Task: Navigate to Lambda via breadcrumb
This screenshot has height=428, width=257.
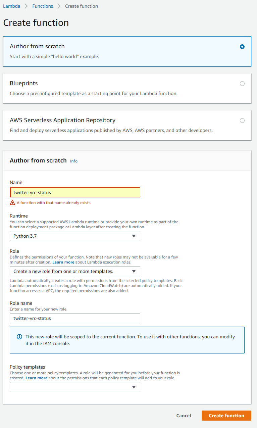Action: coord(11,6)
